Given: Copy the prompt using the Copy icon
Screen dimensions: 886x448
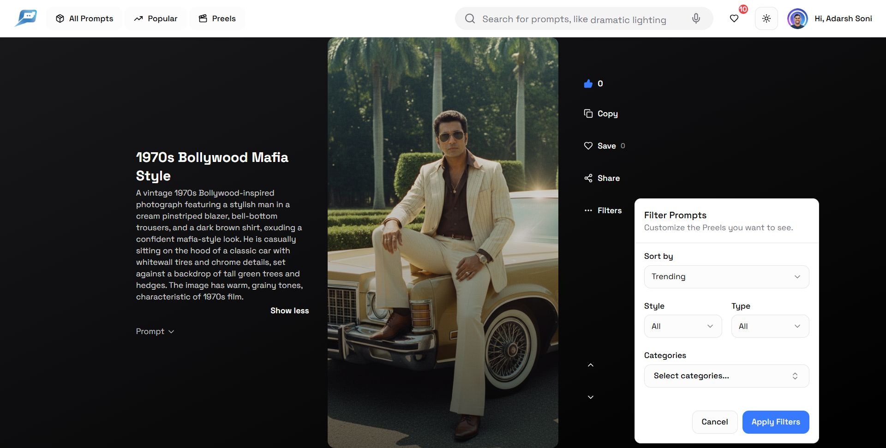Looking at the screenshot, I should pyautogui.click(x=588, y=113).
